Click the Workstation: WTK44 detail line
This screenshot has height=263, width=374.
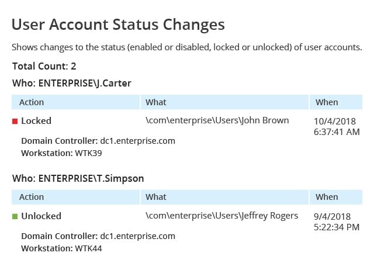tap(61, 248)
